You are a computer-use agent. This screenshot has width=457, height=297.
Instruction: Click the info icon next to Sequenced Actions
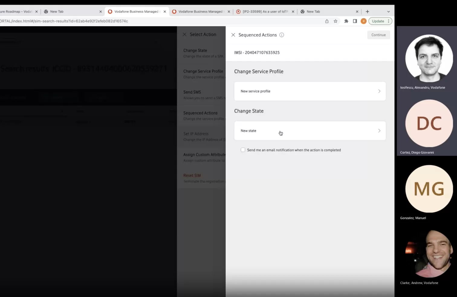pos(282,35)
